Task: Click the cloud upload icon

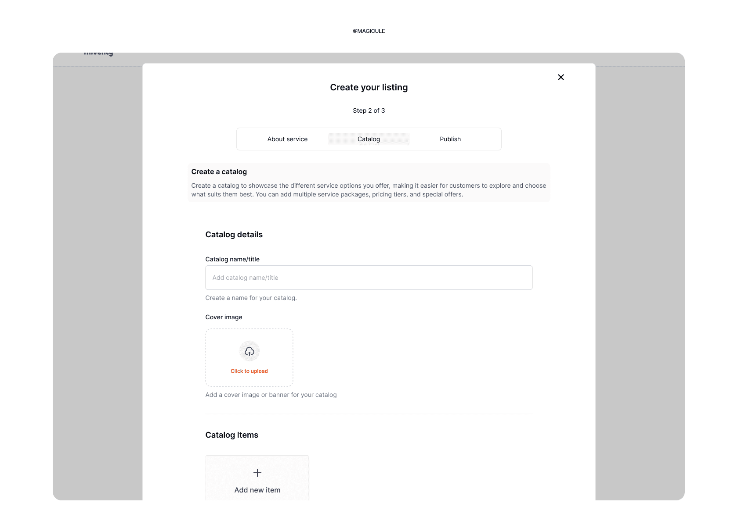Action: 250,351
